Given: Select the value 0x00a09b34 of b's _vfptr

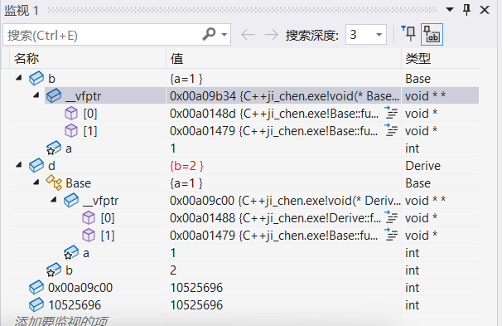Looking at the screenshot, I should pos(203,96).
